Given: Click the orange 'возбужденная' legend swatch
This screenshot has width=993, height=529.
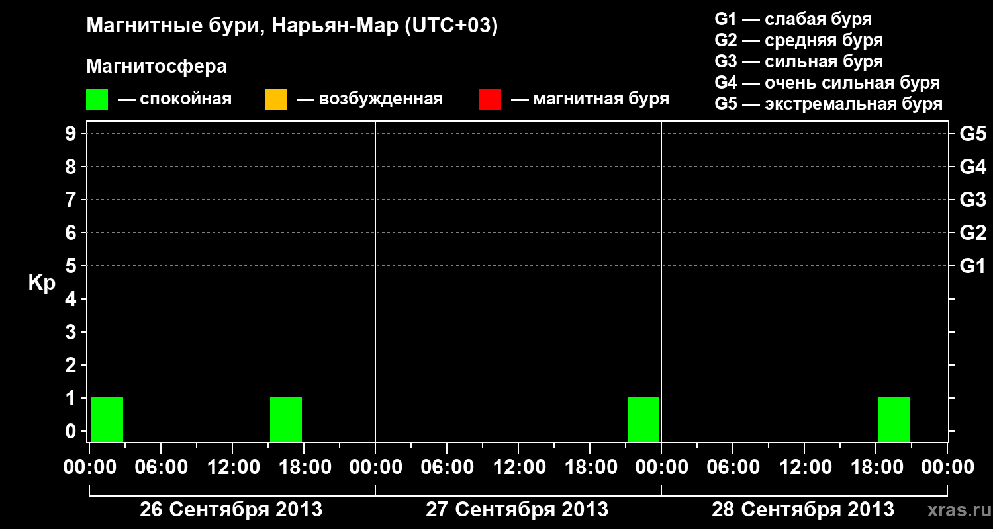Looking at the screenshot, I should 275,99.
